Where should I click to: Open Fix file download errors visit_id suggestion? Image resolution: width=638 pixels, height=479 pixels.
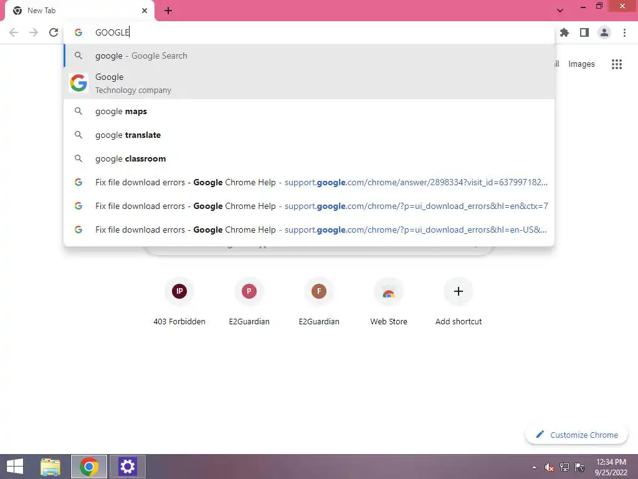(309, 182)
